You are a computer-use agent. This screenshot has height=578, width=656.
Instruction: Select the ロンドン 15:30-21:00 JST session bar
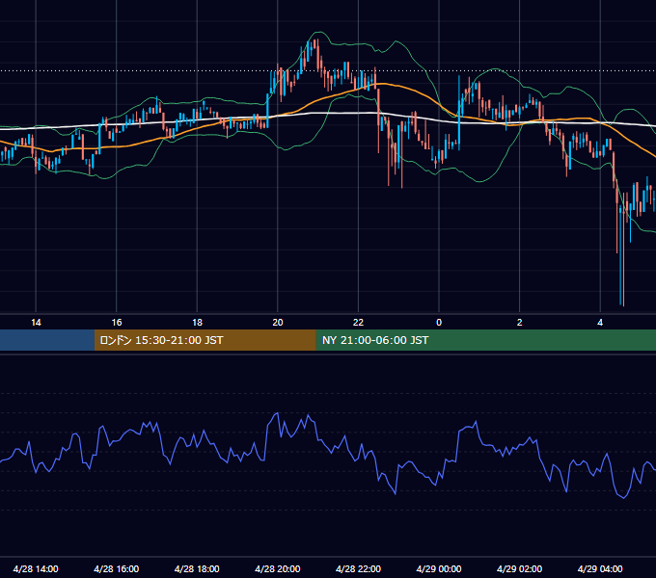pos(205,340)
